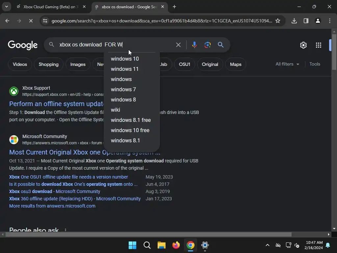Clear the search query with the X
The image size is (337, 253).
(178, 45)
